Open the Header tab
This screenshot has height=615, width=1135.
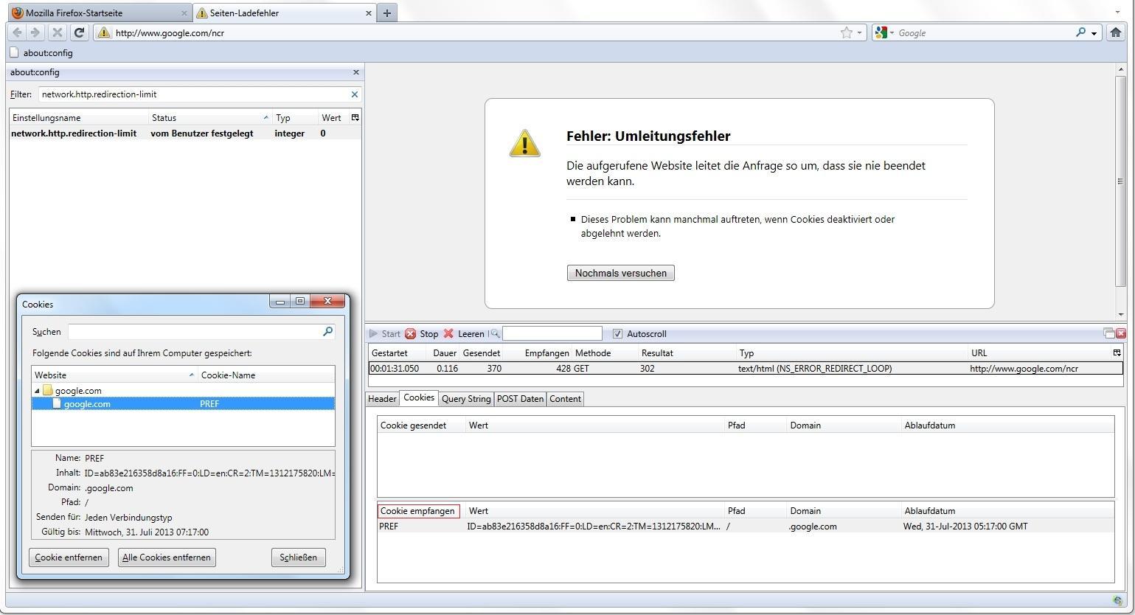point(382,399)
